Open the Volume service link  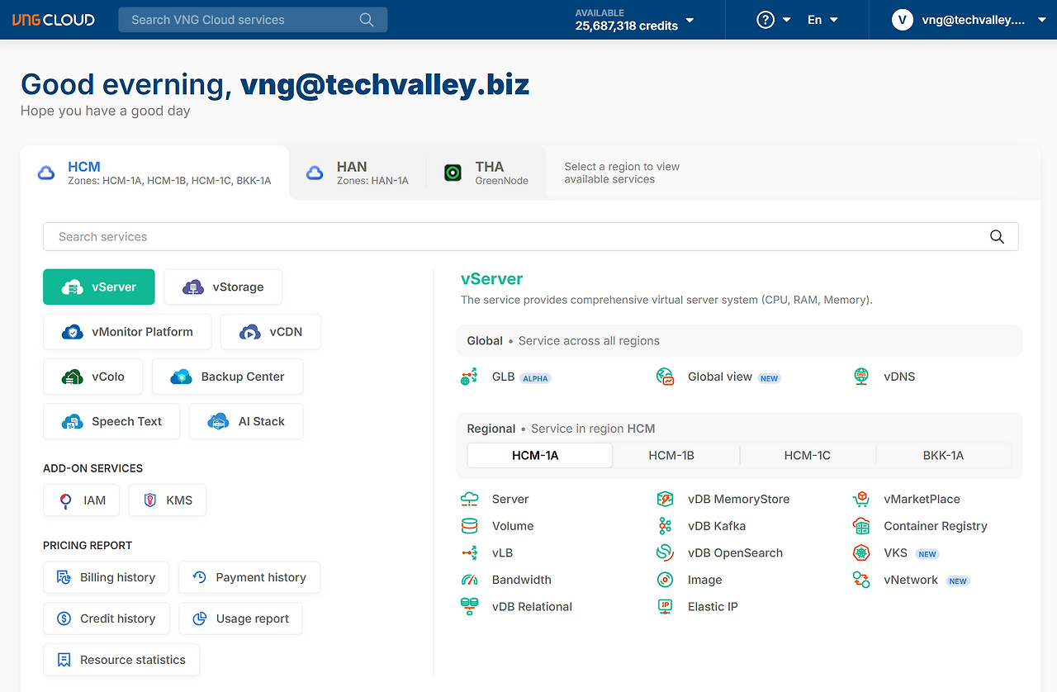pyautogui.click(x=513, y=526)
